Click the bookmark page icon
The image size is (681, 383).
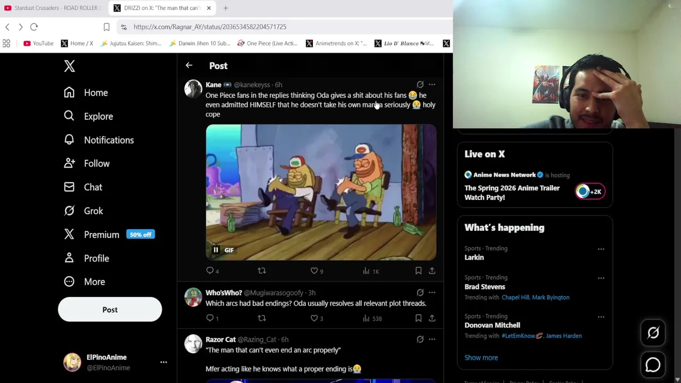[x=106, y=27]
